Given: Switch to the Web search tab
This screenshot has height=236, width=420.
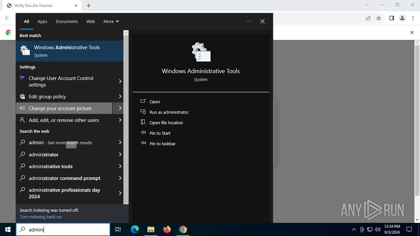Looking at the screenshot, I should 91,21.
